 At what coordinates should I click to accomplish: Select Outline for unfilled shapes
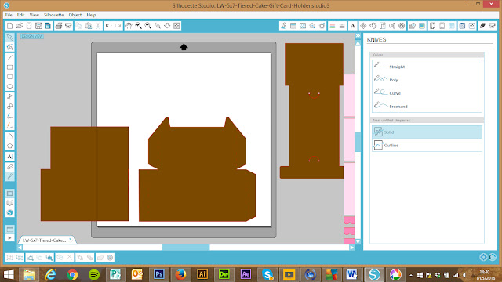[x=427, y=145]
